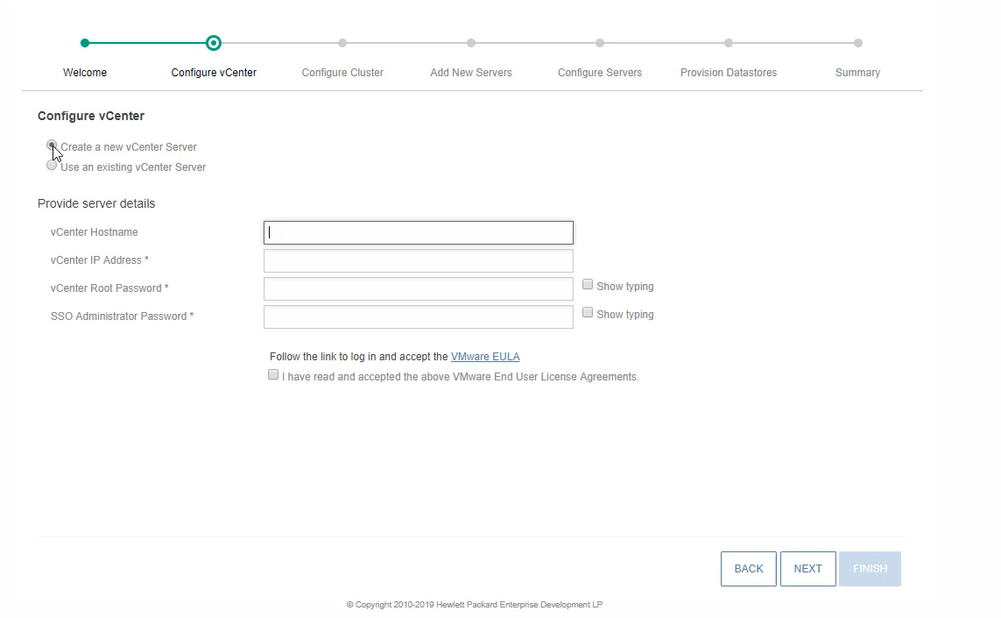Select Create a new vCenter Server radio
1001x618 pixels.
(52, 145)
